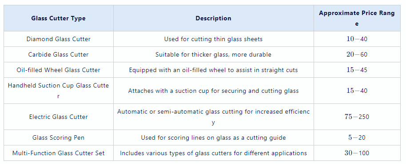This screenshot has width=406, height=164.
Task: Click the Glass Cutter Type column header
Action: (59, 18)
